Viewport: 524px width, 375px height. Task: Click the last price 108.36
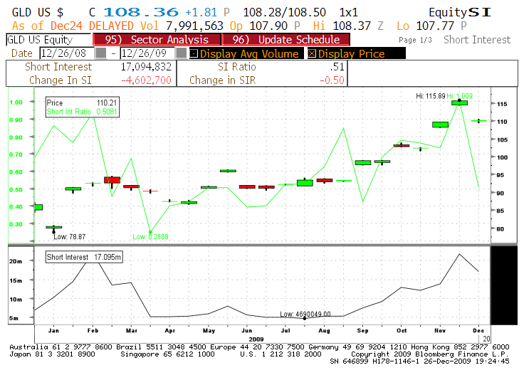click(141, 12)
